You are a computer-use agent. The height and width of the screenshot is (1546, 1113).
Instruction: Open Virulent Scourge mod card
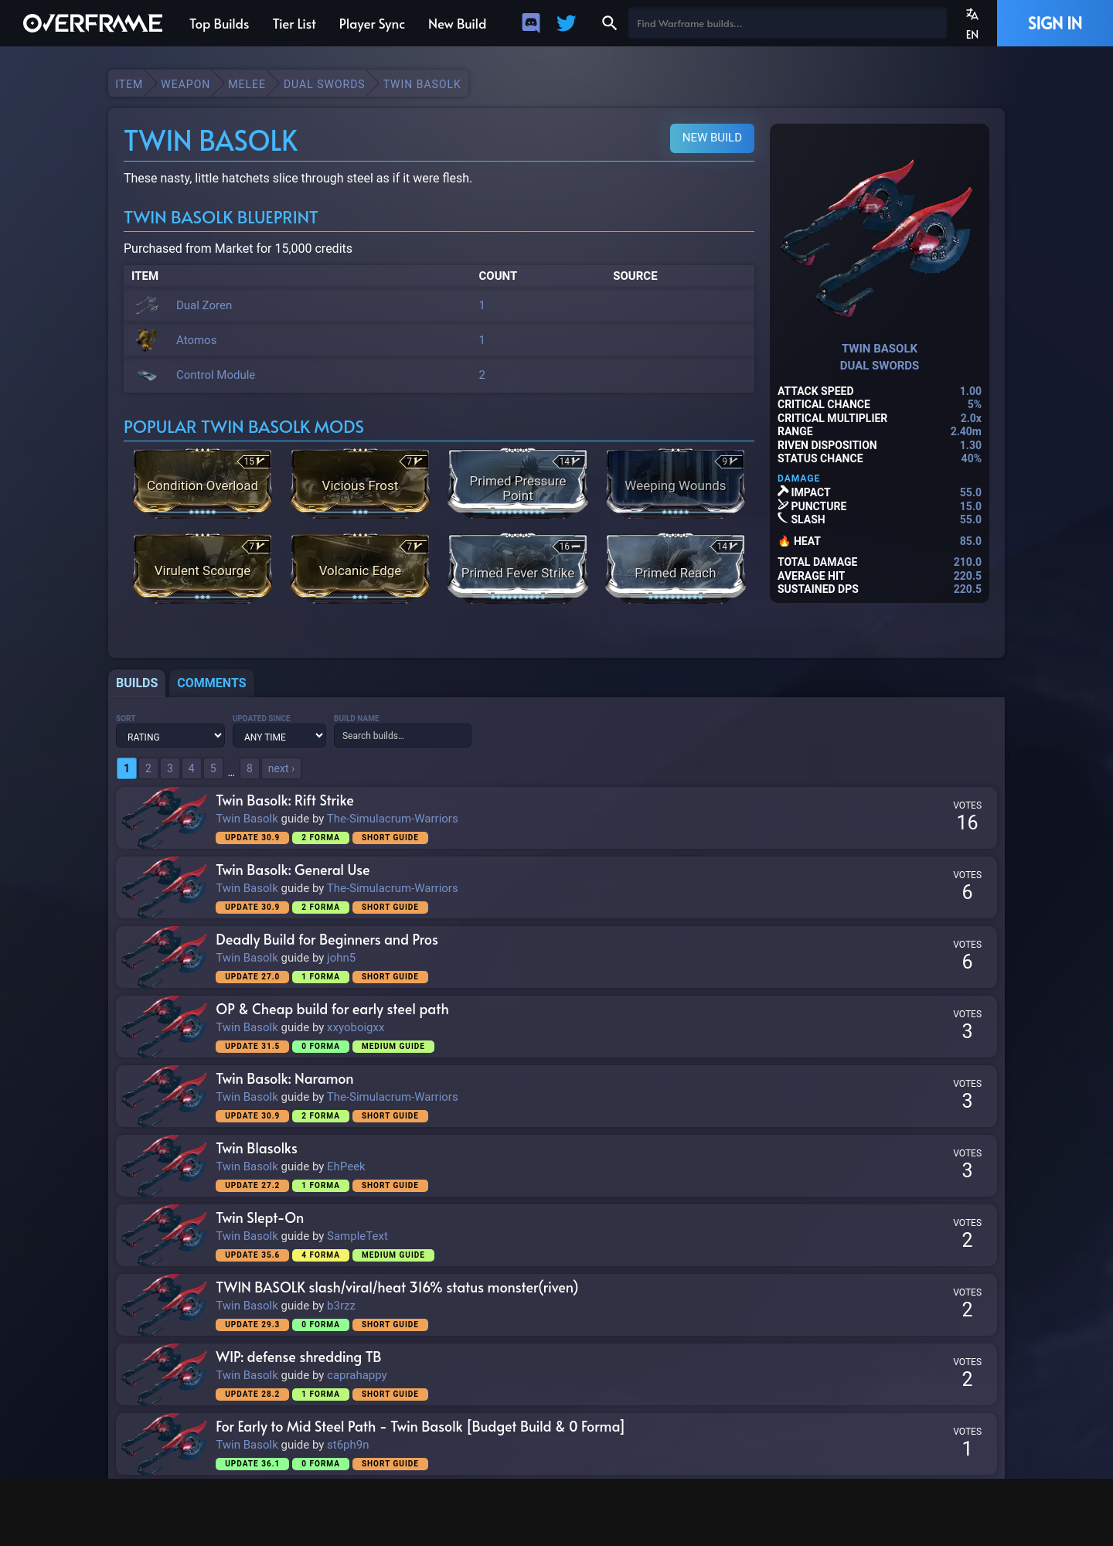(x=203, y=567)
